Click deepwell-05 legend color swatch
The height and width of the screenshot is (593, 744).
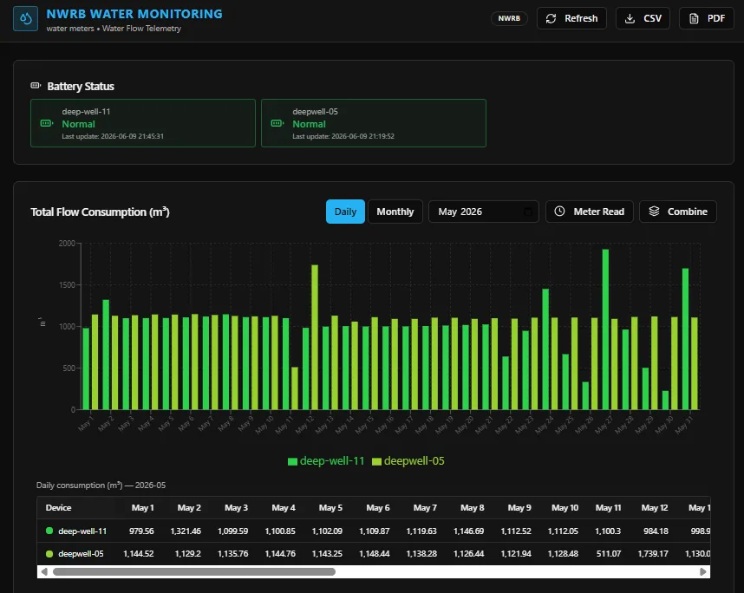pyautogui.click(x=376, y=461)
